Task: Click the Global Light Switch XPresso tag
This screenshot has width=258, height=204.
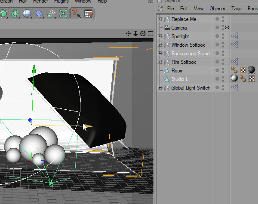Action: click(235, 87)
